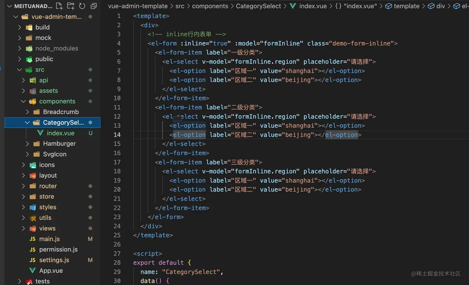Click the api folder icon

click(x=33, y=80)
